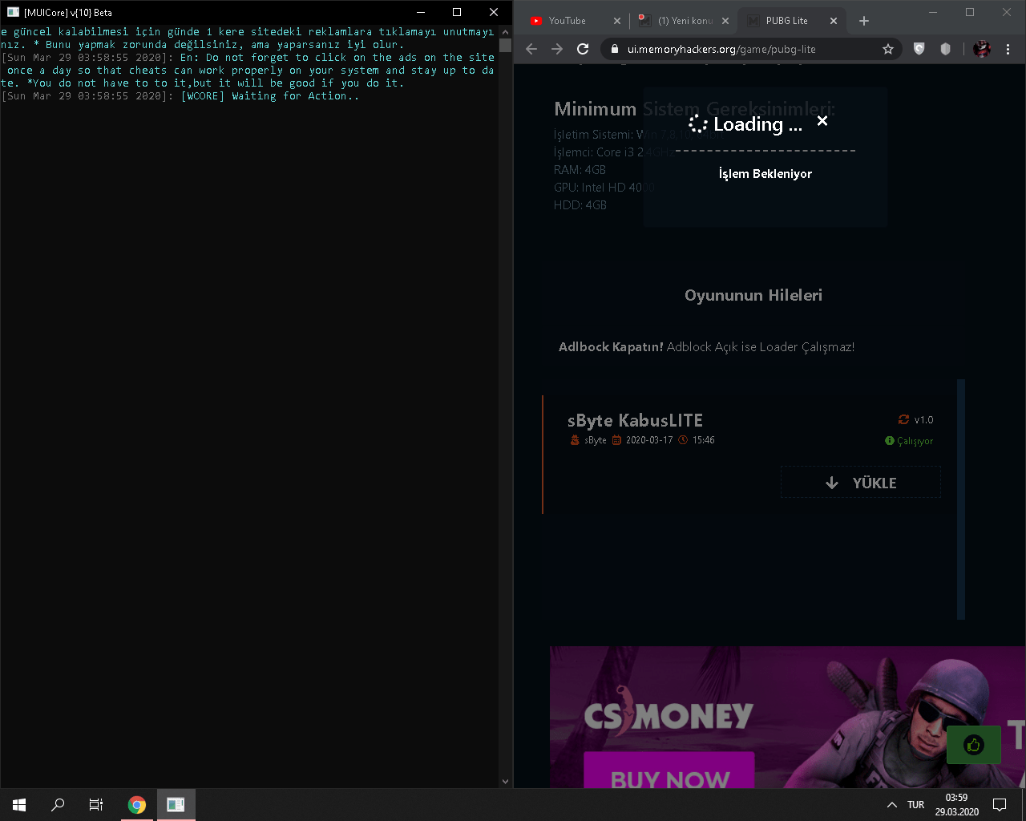The image size is (1026, 821).
Task: Click the plain gray shield extension icon
Action: pyautogui.click(x=945, y=49)
